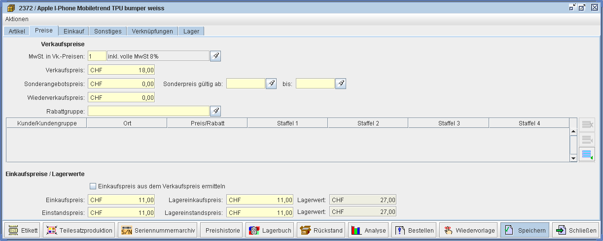Open the Lagerbuch
Viewport: 603px width, 241px height.
click(x=270, y=230)
